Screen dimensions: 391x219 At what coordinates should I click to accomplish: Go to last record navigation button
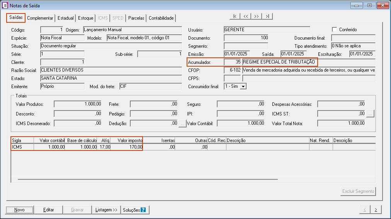[267, 16]
